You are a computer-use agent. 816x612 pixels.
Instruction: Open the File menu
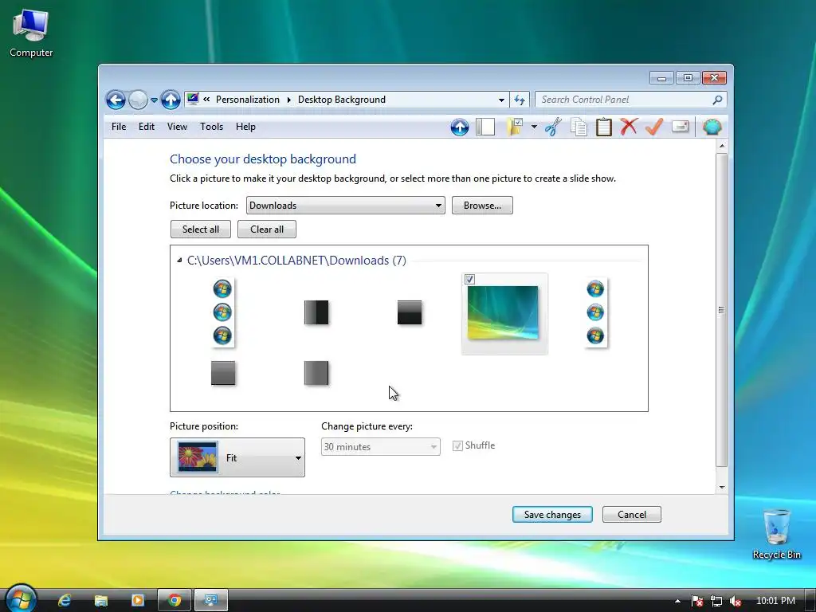[119, 127]
